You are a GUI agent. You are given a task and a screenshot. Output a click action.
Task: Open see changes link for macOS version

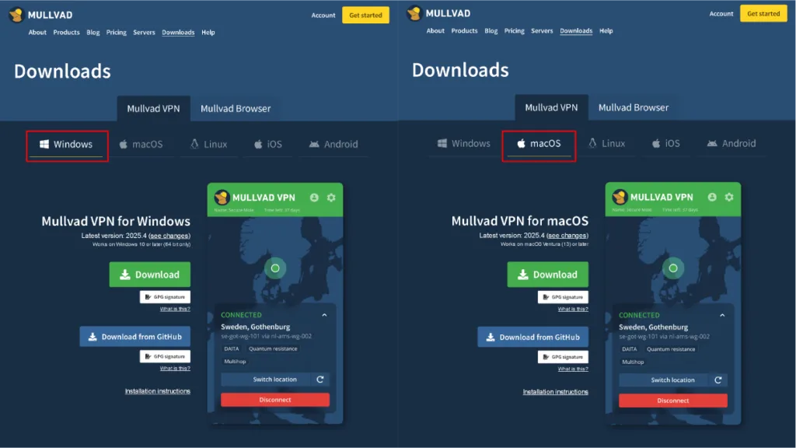click(x=567, y=236)
